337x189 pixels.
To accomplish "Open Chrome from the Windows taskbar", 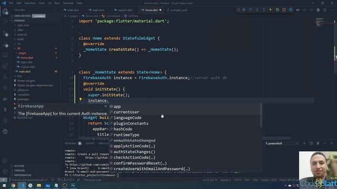I will [13, 185].
